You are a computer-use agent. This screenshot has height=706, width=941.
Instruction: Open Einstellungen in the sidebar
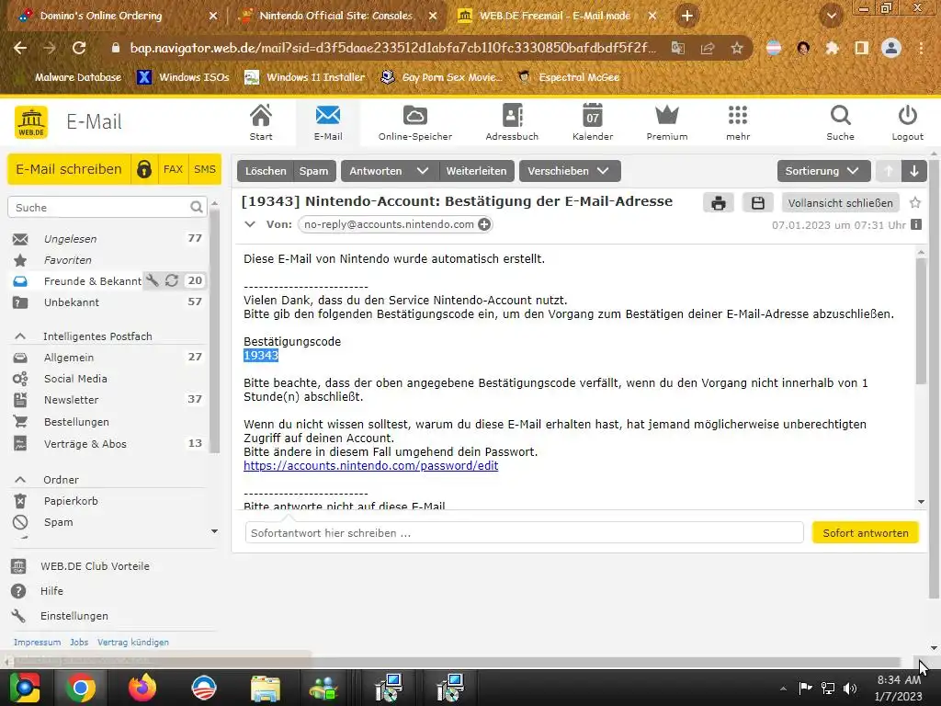[74, 616]
